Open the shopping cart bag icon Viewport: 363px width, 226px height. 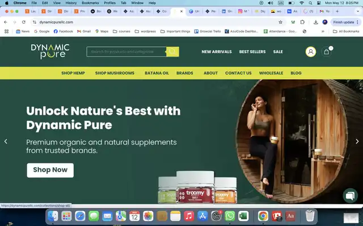(326, 51)
